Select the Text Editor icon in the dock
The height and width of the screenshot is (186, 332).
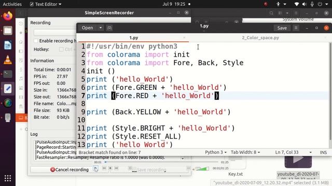coord(8,88)
